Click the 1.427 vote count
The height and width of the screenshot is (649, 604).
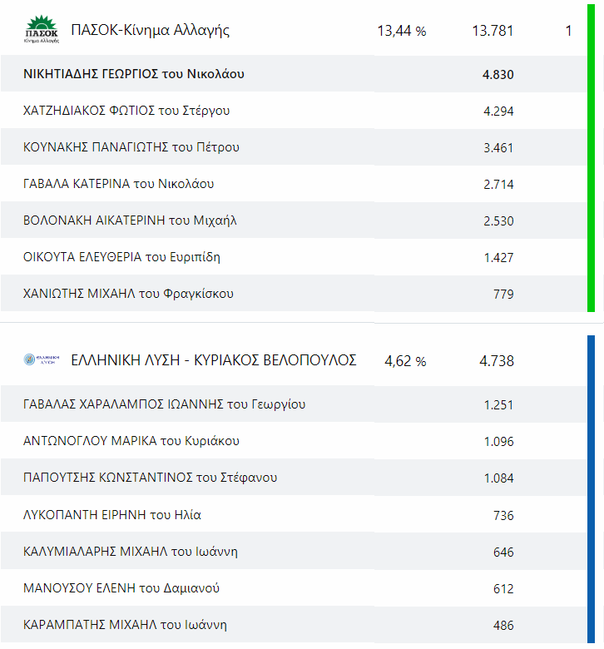tap(499, 257)
